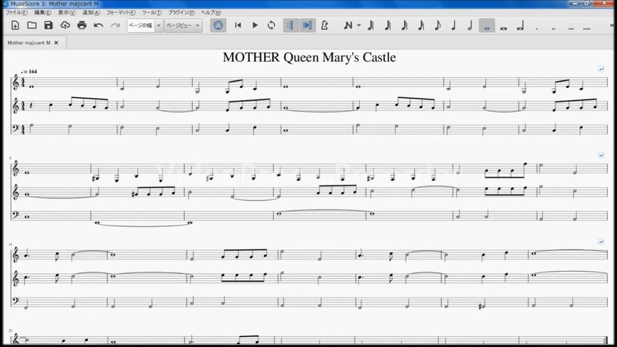Open the 追加(A) menu
The width and height of the screenshot is (617, 347).
tap(91, 13)
